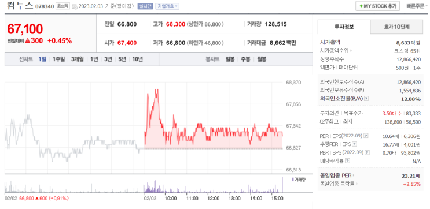
Task: Open the 기업개요 dropdown
Action: [167, 6]
